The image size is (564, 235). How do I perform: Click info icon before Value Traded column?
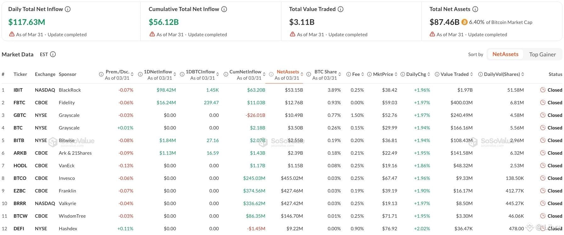click(437, 74)
